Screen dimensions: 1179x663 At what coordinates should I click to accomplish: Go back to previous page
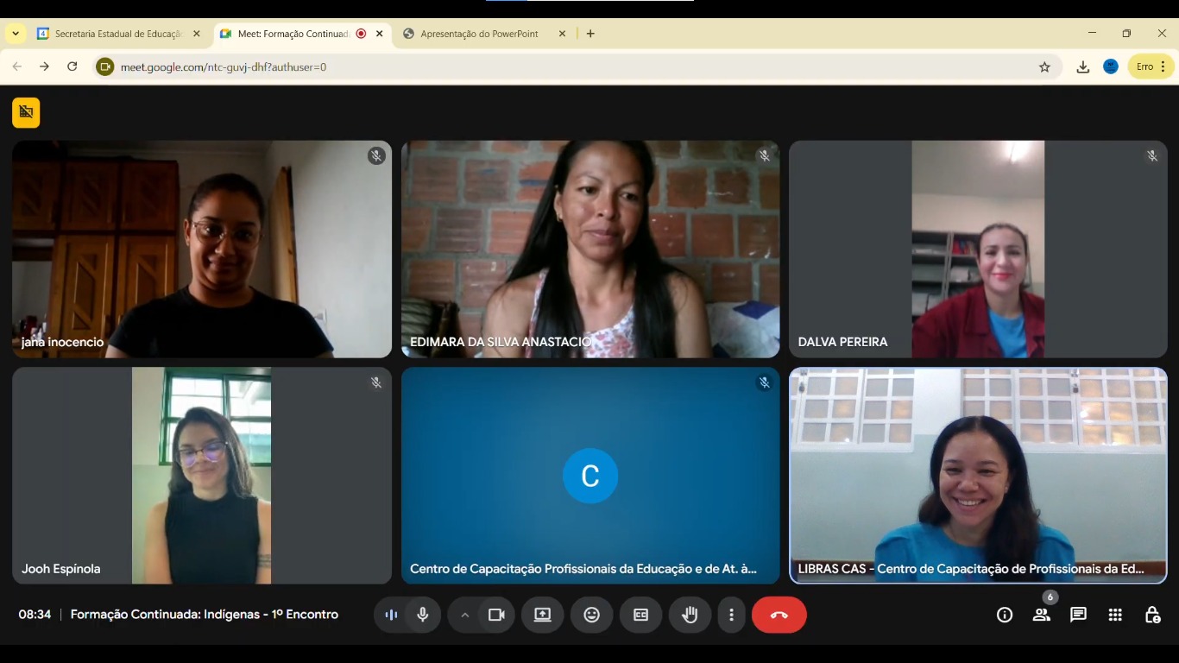point(16,66)
